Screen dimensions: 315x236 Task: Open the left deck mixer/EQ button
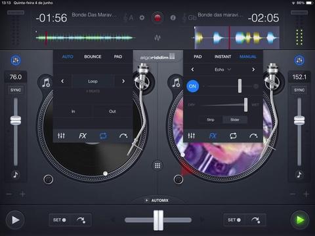[x=16, y=60]
